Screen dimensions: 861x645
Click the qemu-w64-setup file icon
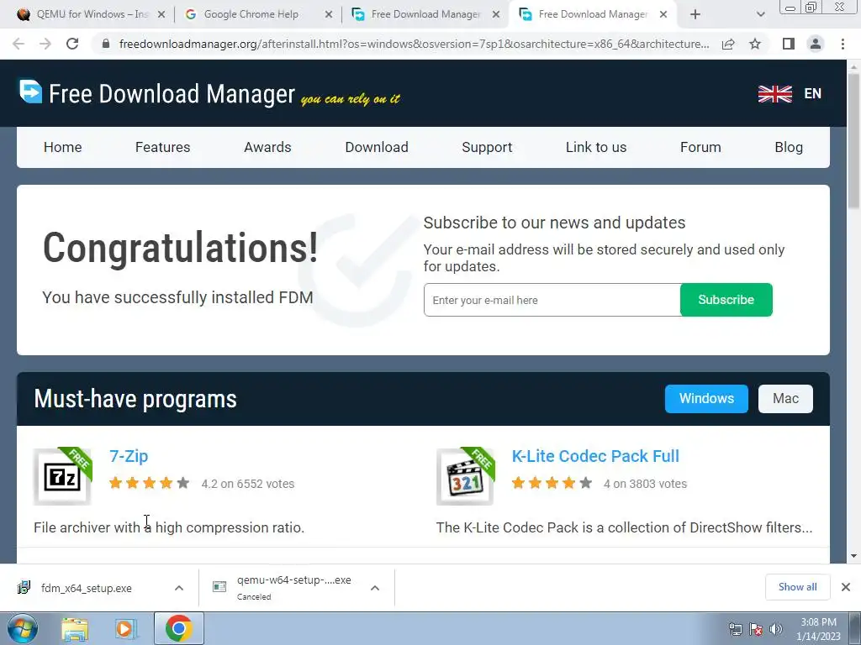coord(219,587)
